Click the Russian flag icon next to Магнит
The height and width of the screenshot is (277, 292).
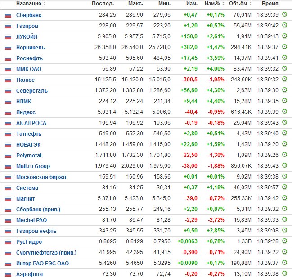(x=8, y=199)
